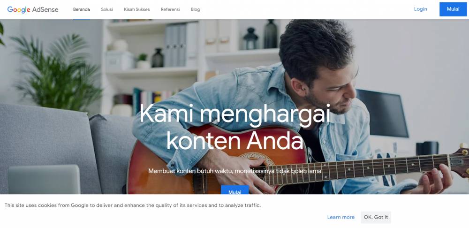469x228 pixels.
Task: Click the Google AdSense logo
Action: [33, 9]
